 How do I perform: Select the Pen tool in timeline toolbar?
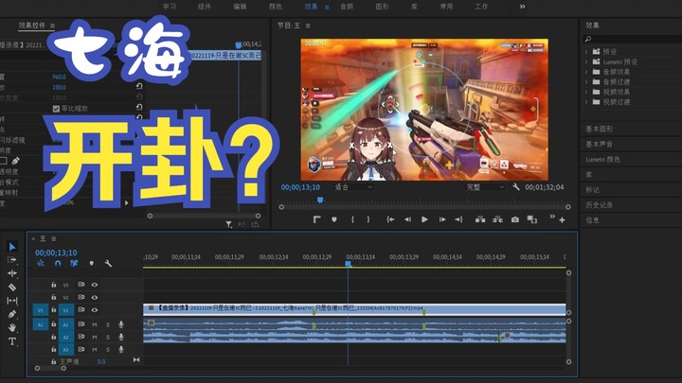pyautogui.click(x=12, y=314)
